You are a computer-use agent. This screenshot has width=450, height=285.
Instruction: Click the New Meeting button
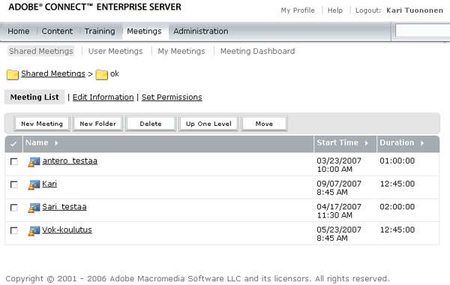tap(42, 124)
